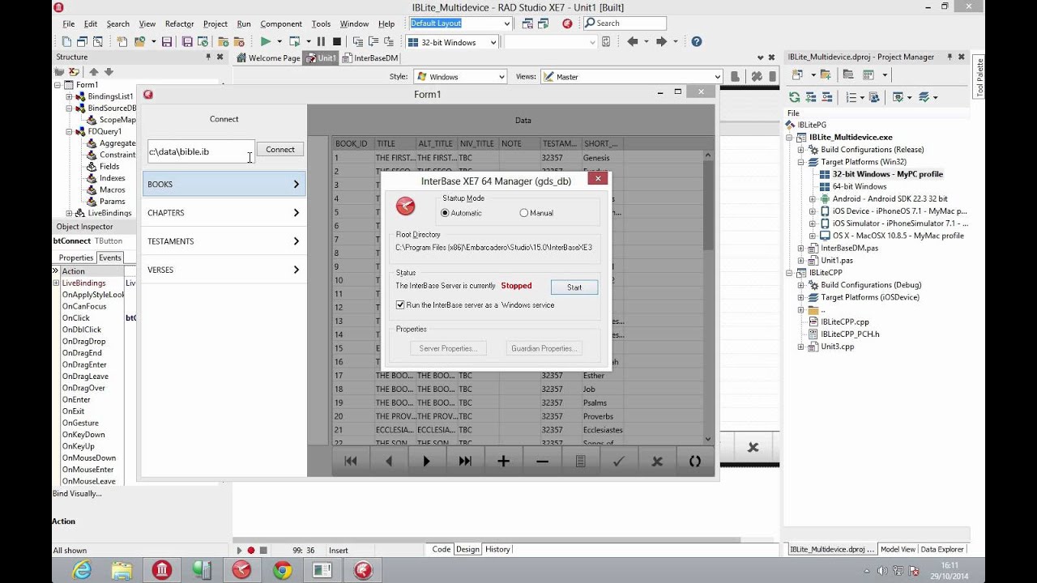The width and height of the screenshot is (1037, 583).
Task: Select the VERSES list item
Action: (x=224, y=270)
